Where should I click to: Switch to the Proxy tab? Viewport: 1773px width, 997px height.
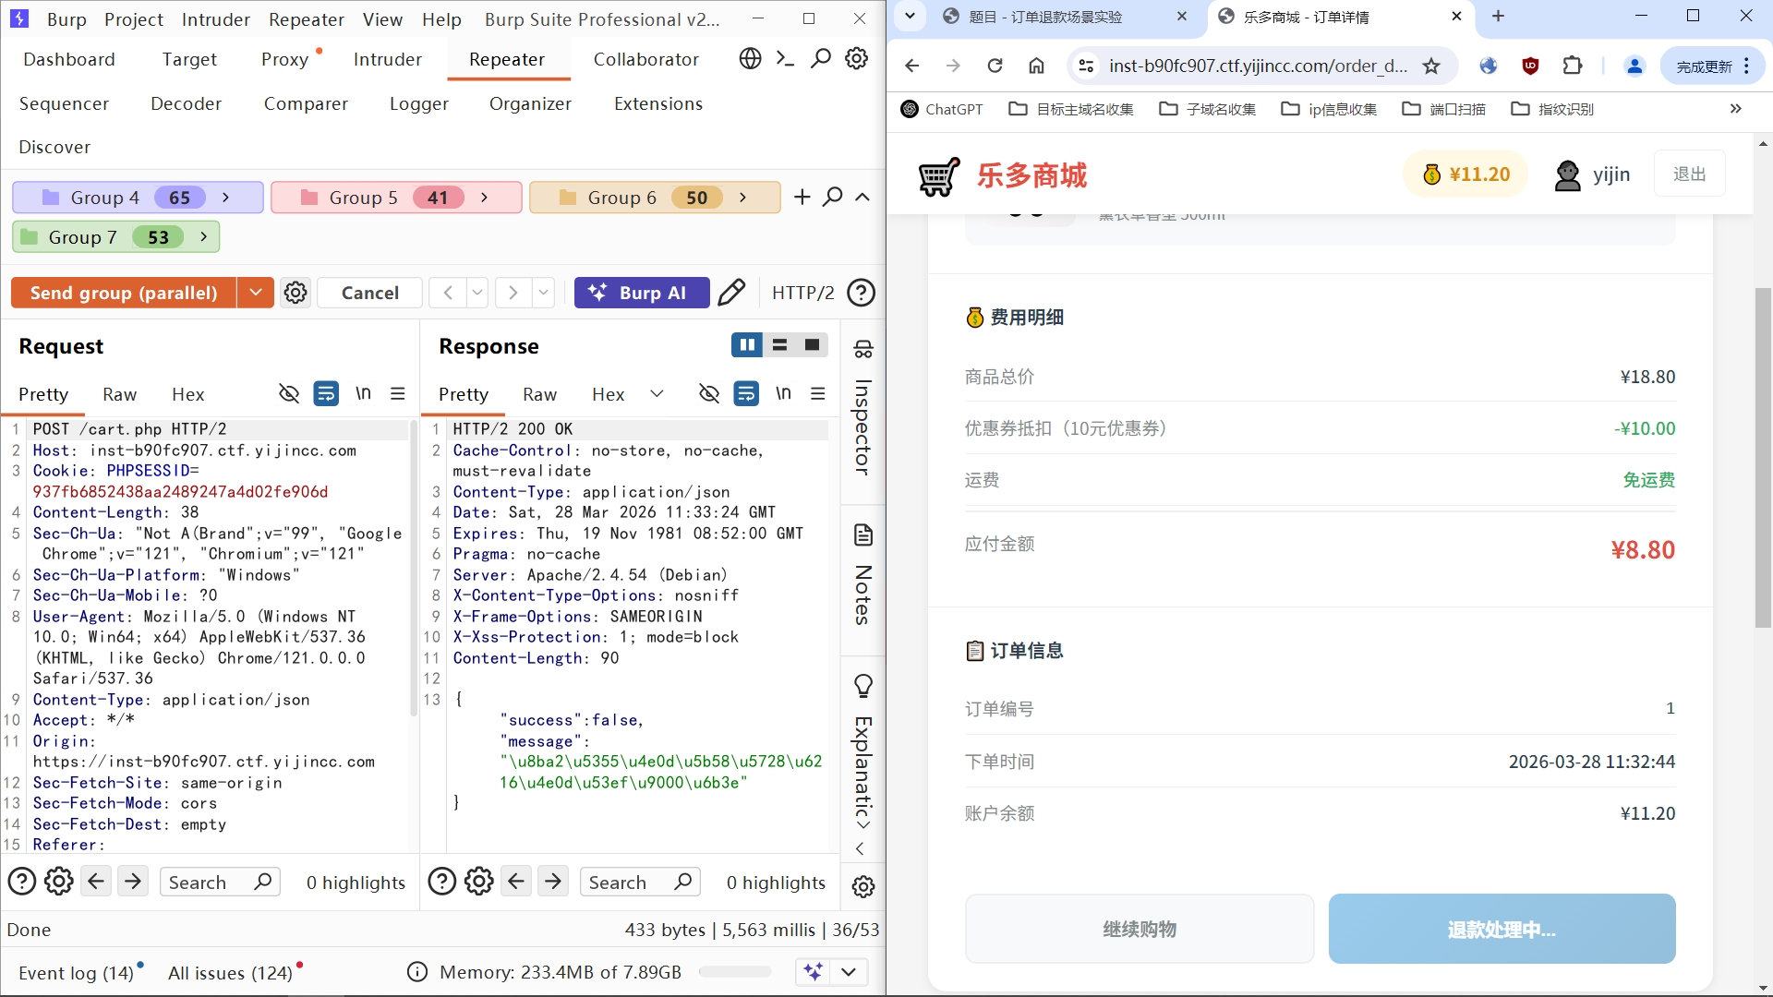pos(284,59)
